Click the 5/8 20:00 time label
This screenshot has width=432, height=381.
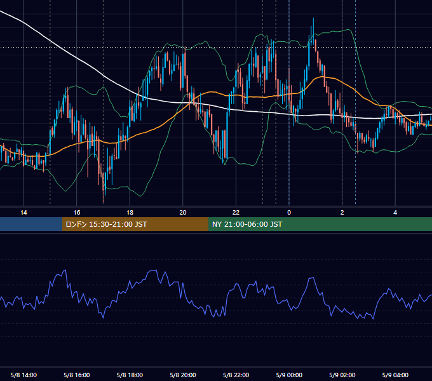[183, 375]
